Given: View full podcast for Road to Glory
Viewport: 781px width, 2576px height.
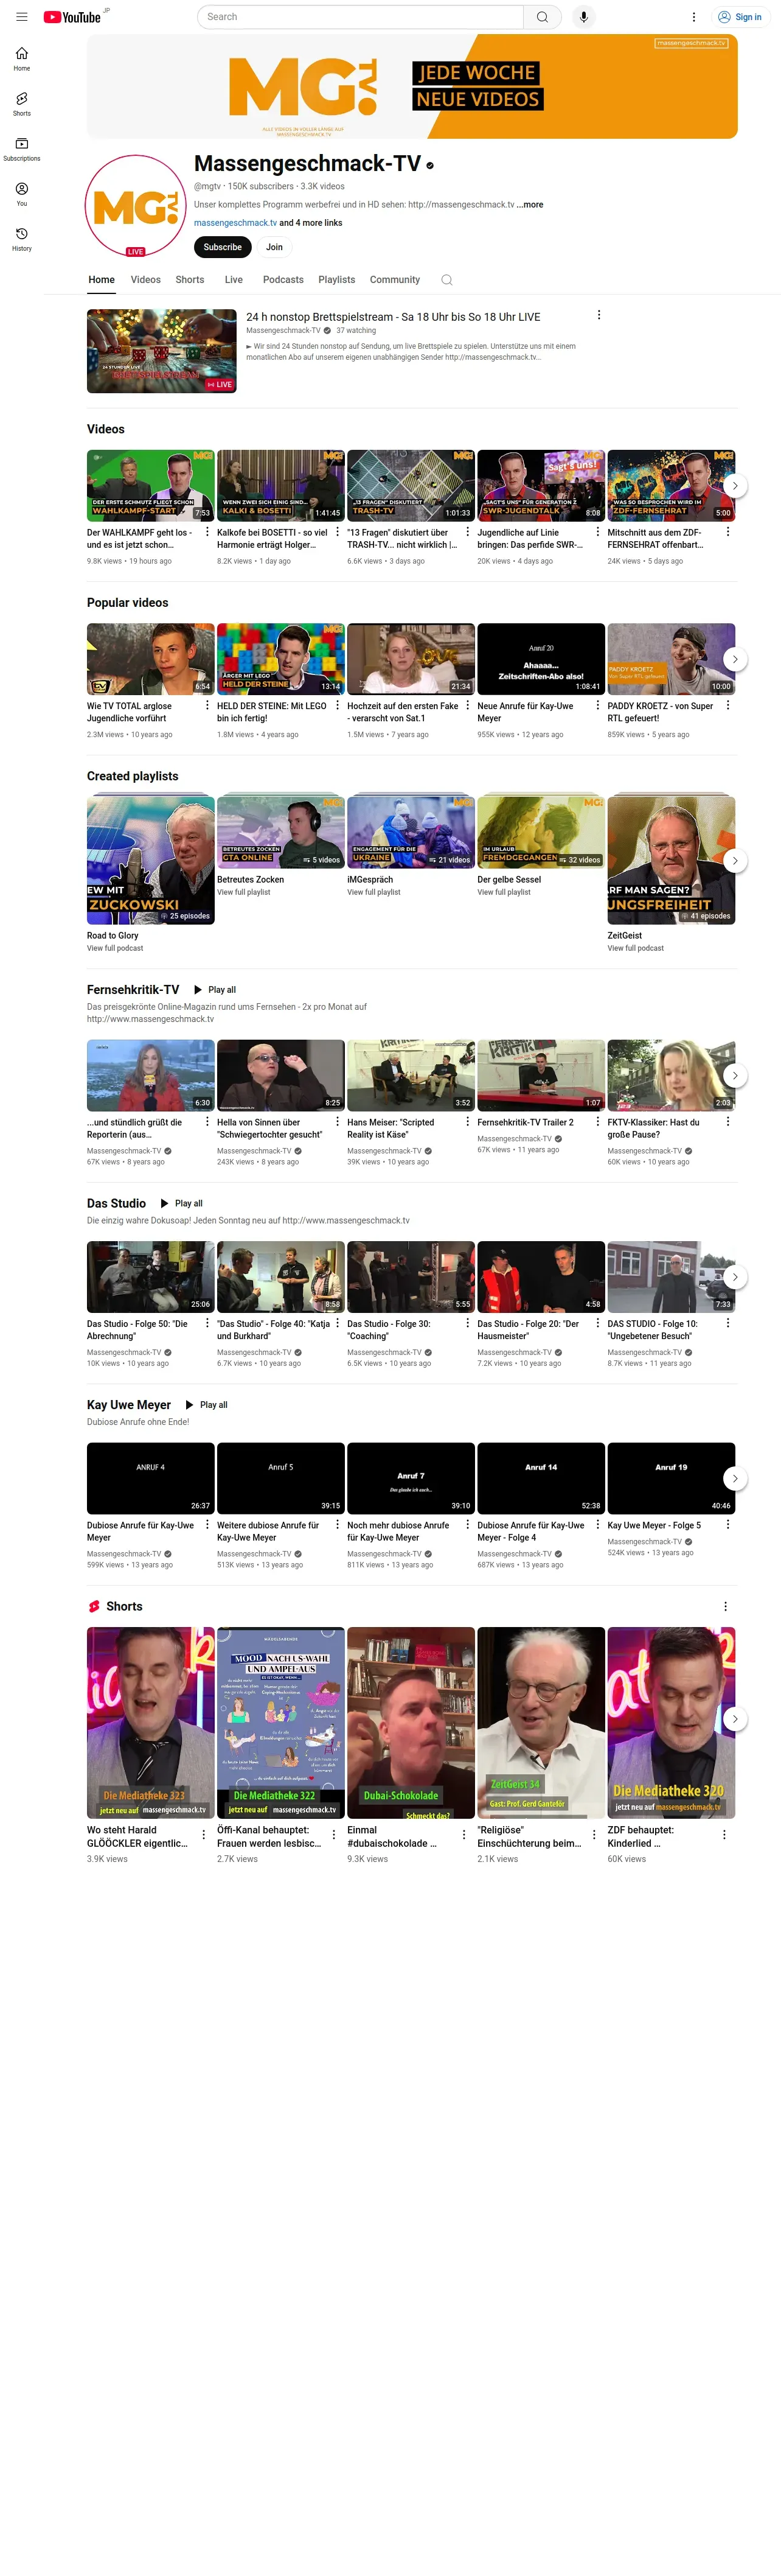Looking at the screenshot, I should click(x=115, y=948).
